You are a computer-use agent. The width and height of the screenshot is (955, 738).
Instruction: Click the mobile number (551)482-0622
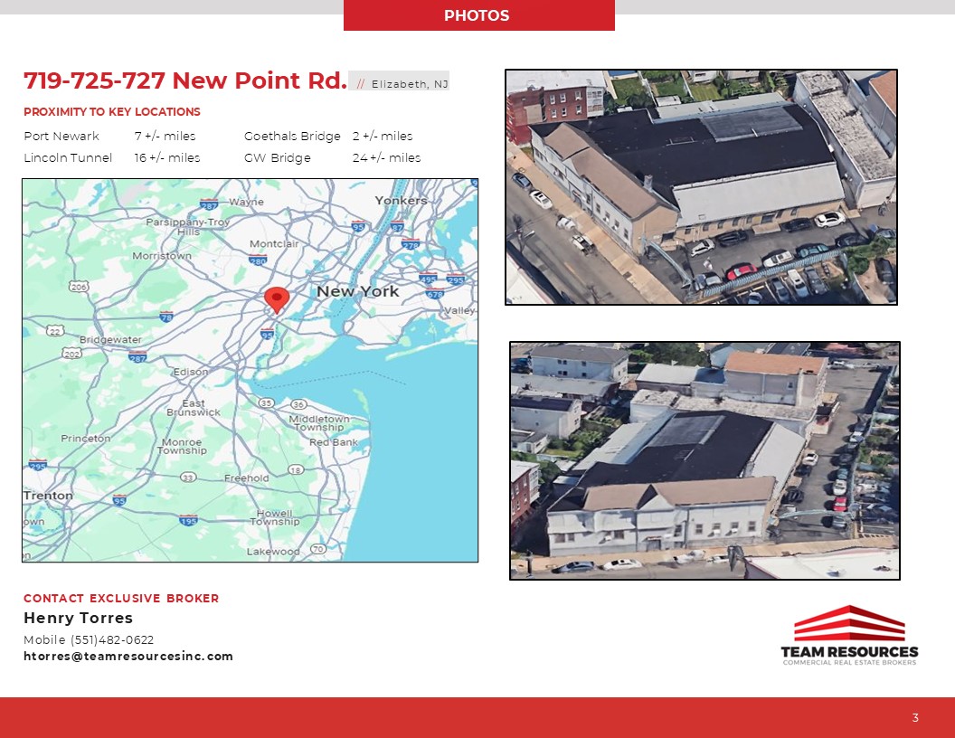tap(112, 639)
